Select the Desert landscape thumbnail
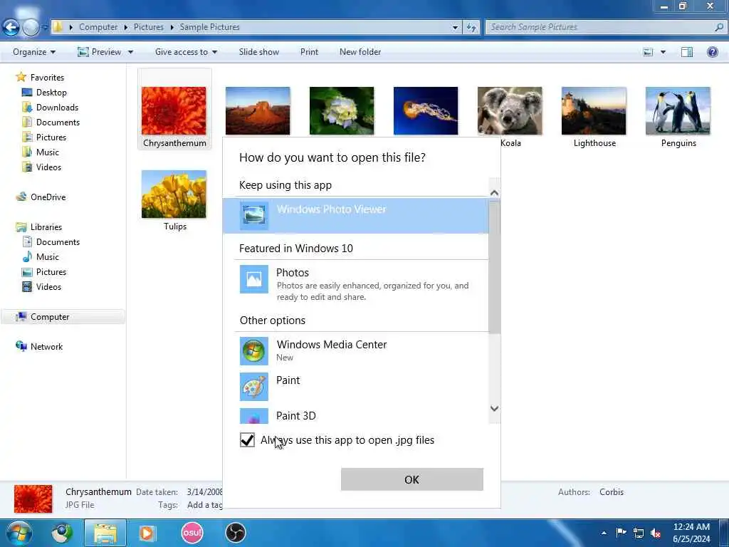The height and width of the screenshot is (547, 729). pos(258,110)
